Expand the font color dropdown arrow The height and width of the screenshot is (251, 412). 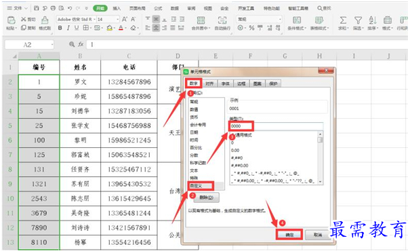(125, 28)
